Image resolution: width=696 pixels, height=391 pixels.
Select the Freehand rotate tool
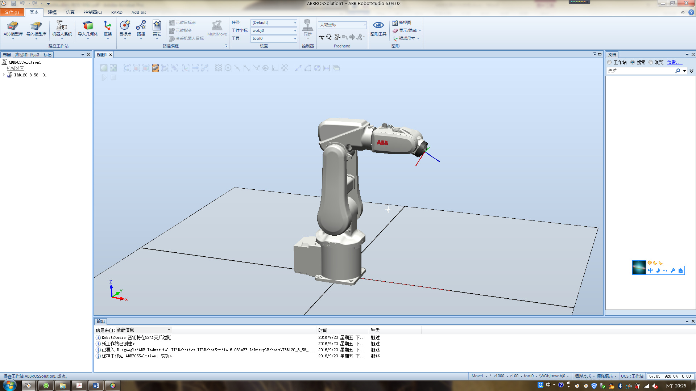[329, 37]
